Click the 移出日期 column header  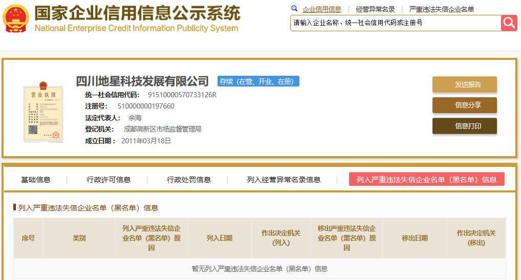(x=415, y=238)
